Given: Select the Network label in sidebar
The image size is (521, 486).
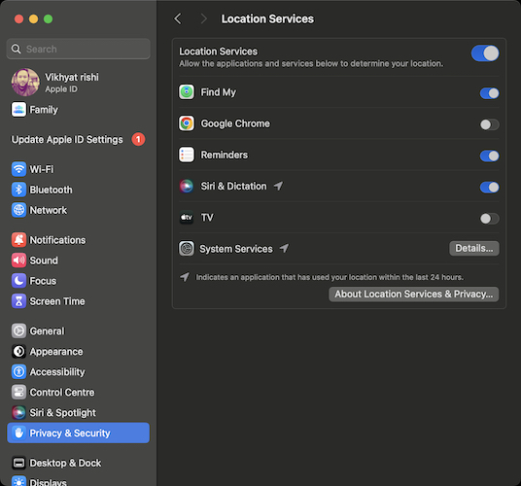Looking at the screenshot, I should [49, 210].
